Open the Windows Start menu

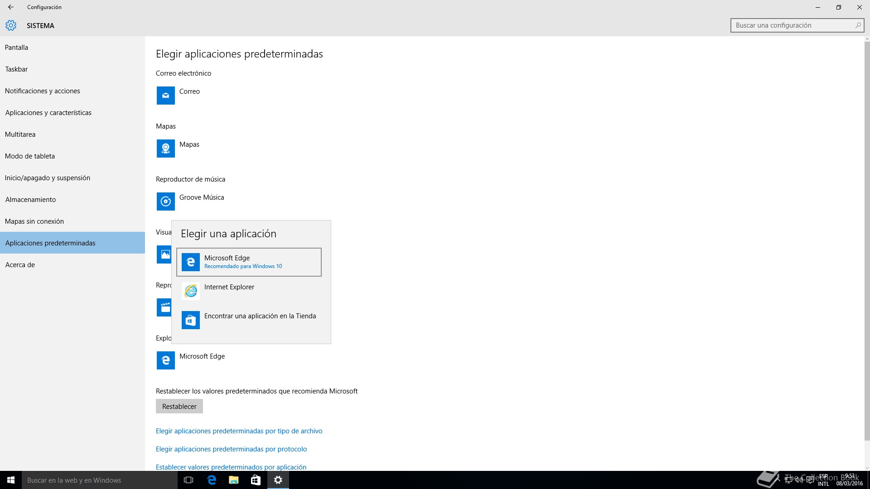coord(11,480)
